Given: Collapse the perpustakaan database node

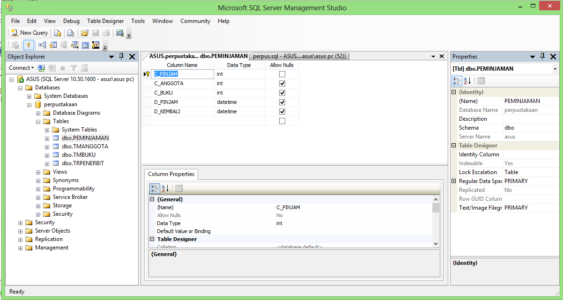Looking at the screenshot, I should point(29,104).
